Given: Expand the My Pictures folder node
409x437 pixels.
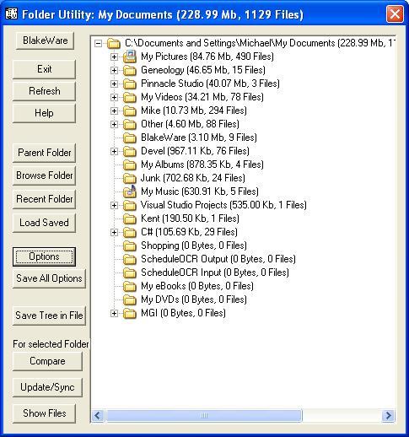Looking at the screenshot, I should [114, 57].
